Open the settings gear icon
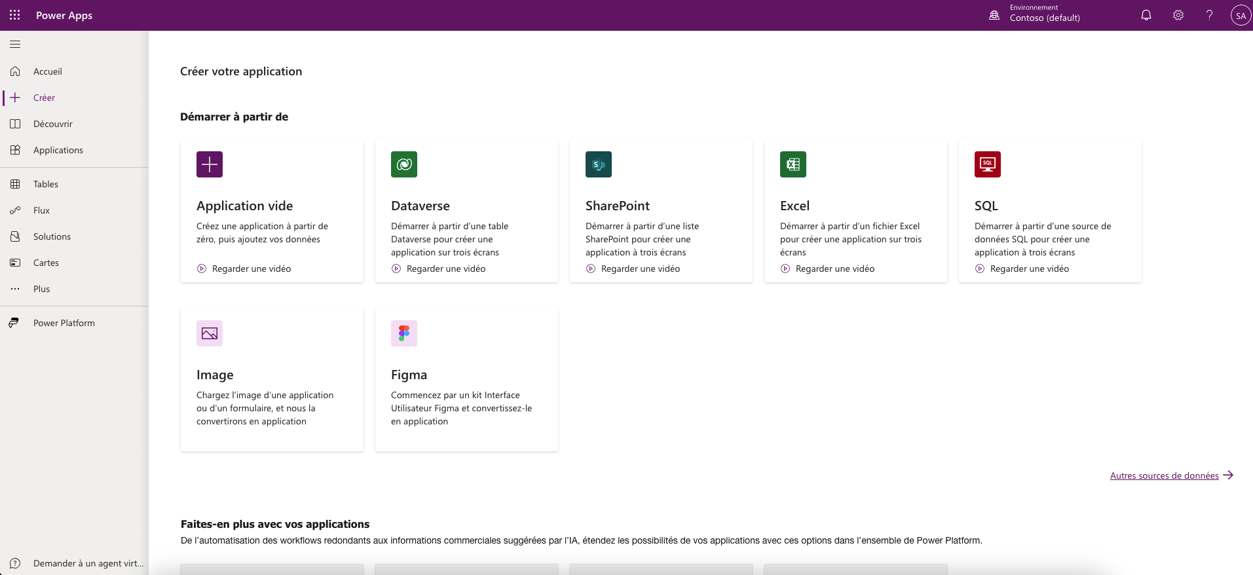Screen dimensions: 1253x575 [x=1178, y=15]
